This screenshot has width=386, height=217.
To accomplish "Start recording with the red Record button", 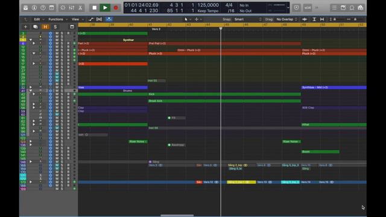I will click(x=116, y=8).
